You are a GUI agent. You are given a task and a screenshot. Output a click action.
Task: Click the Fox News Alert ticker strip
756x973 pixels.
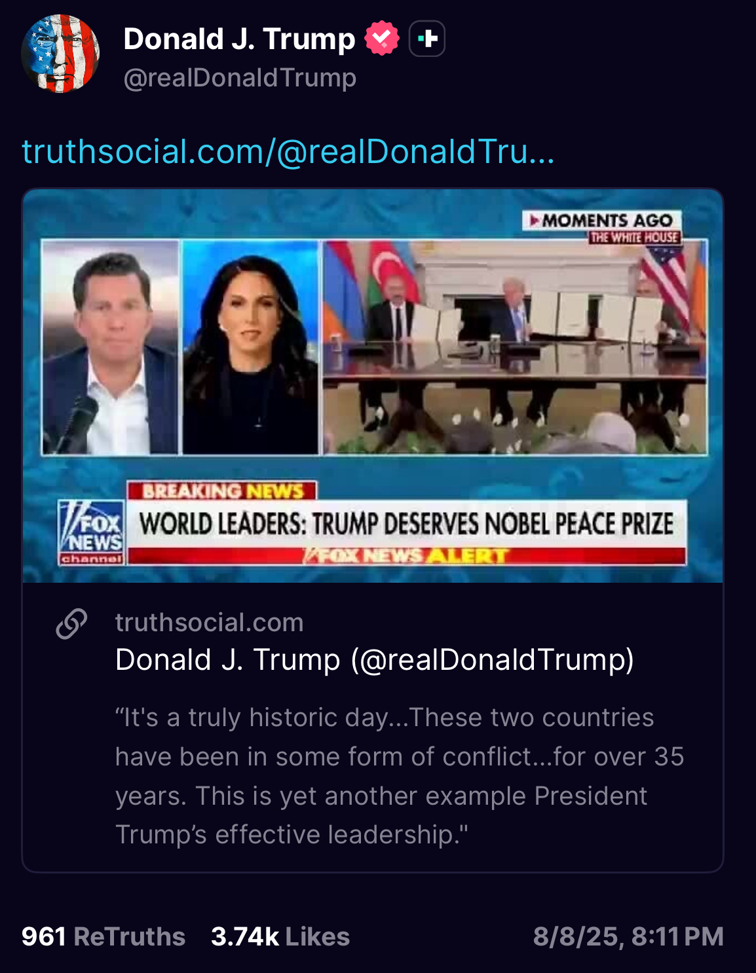406,556
